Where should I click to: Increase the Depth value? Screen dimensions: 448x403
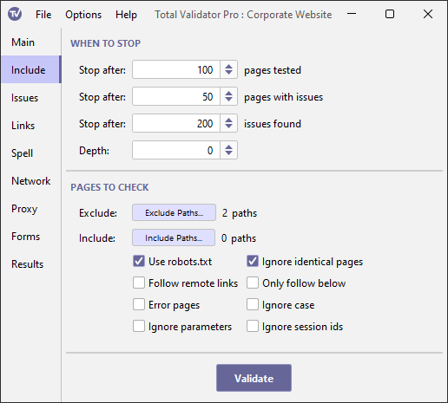pyautogui.click(x=228, y=146)
